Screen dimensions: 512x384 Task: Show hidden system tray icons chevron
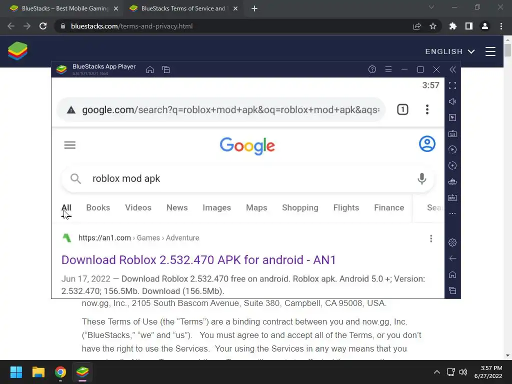point(437,372)
